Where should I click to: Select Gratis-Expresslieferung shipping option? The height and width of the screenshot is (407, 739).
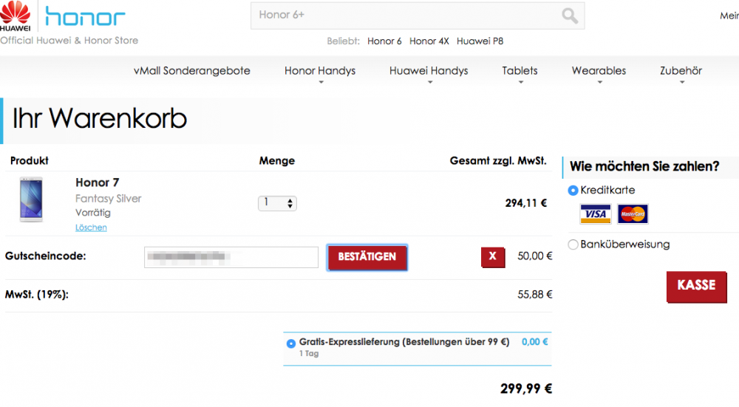click(x=290, y=343)
